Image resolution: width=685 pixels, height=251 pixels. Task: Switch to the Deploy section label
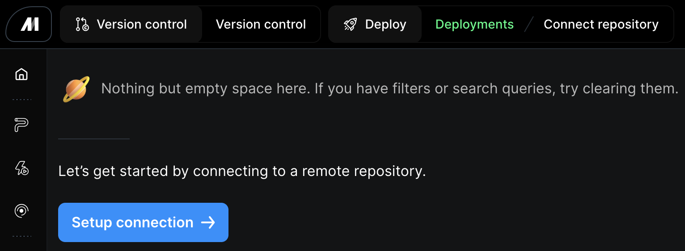tap(385, 24)
